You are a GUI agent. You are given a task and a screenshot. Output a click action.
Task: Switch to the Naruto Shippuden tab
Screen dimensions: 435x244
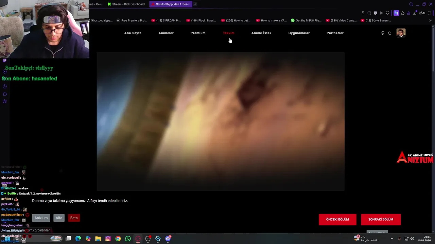pyautogui.click(x=170, y=4)
